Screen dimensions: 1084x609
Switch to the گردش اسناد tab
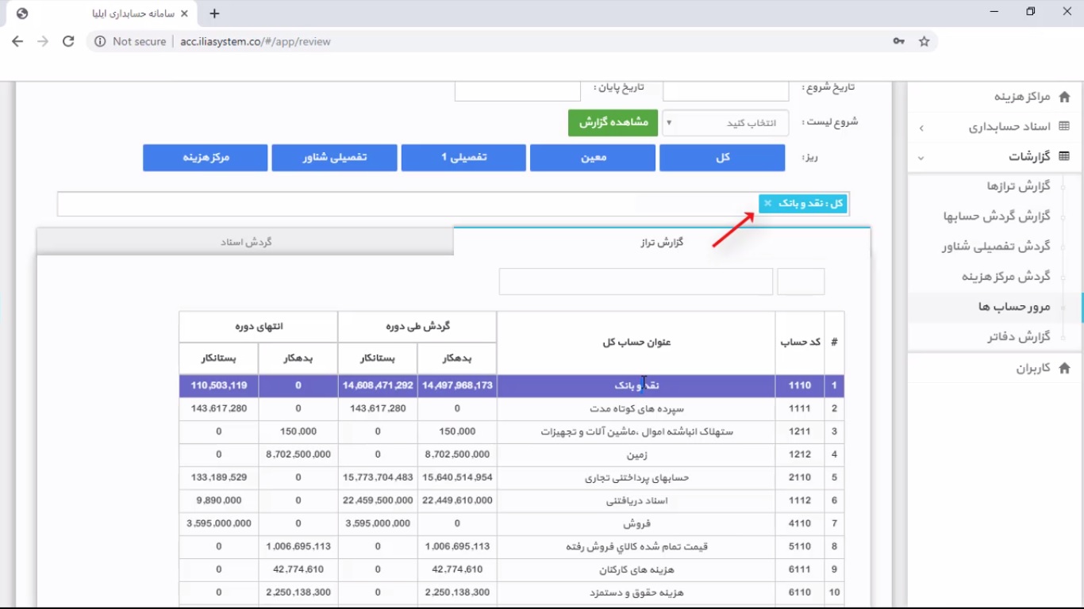(244, 242)
